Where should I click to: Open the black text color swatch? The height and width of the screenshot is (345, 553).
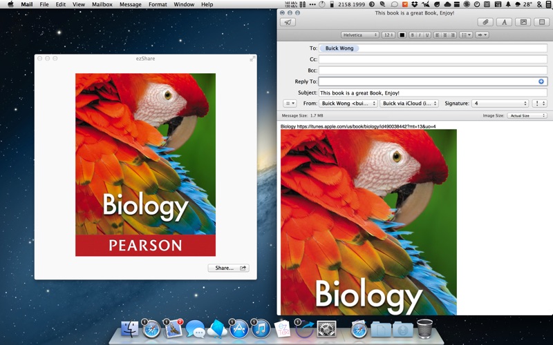click(x=402, y=35)
